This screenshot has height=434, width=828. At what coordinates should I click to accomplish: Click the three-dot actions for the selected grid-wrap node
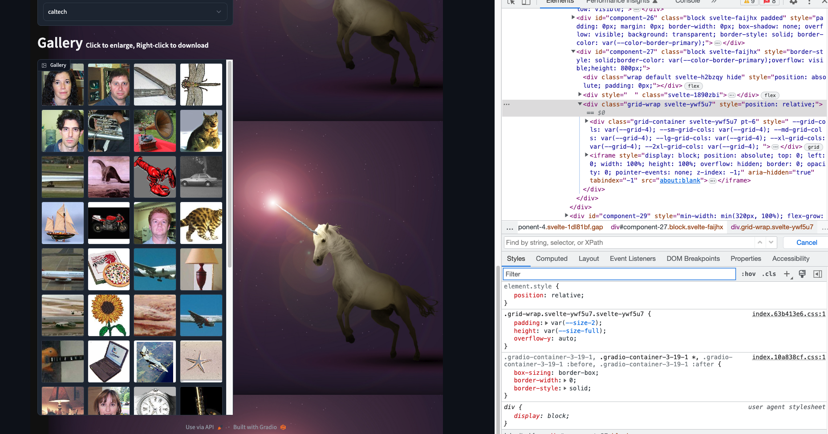(x=507, y=104)
